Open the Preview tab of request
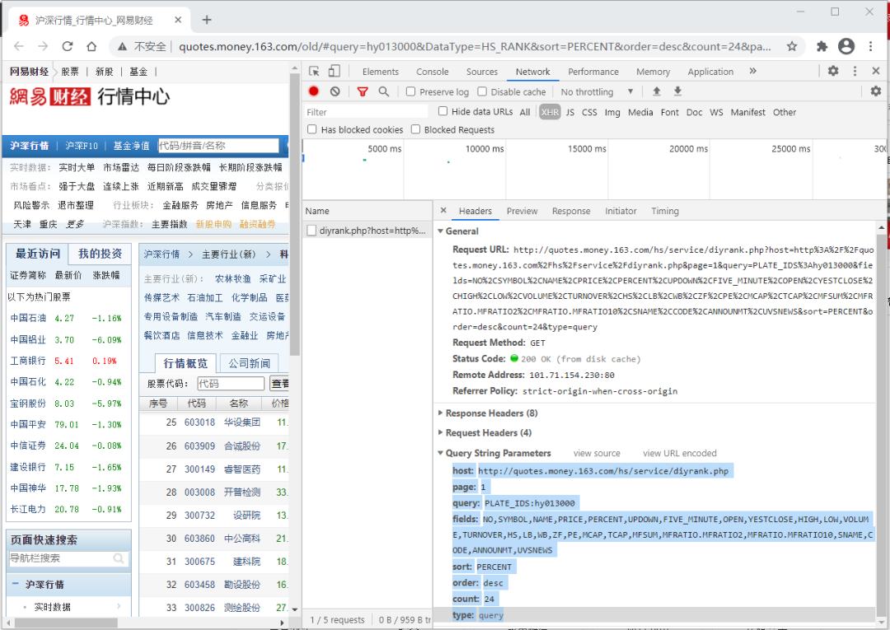 [522, 211]
